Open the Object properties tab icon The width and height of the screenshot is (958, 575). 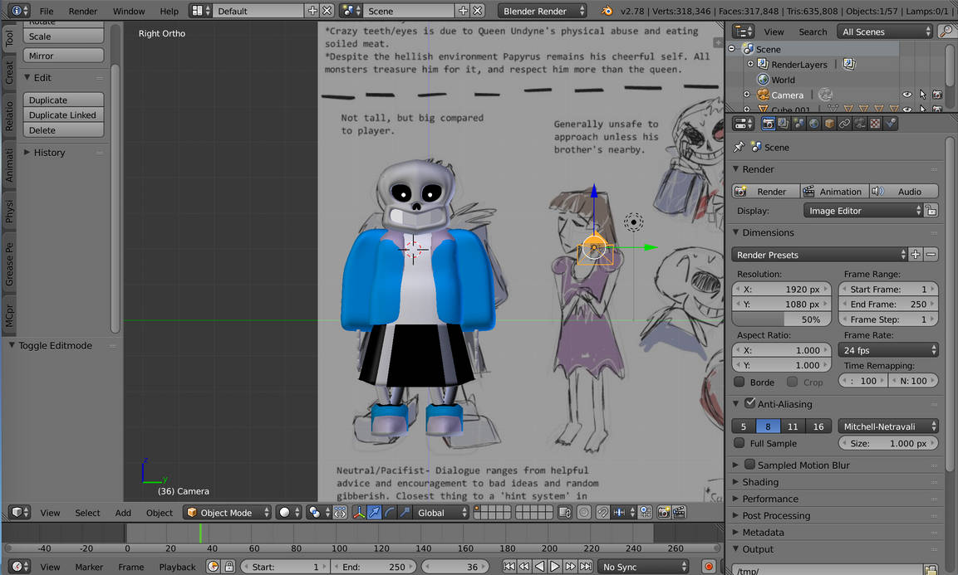(x=829, y=124)
